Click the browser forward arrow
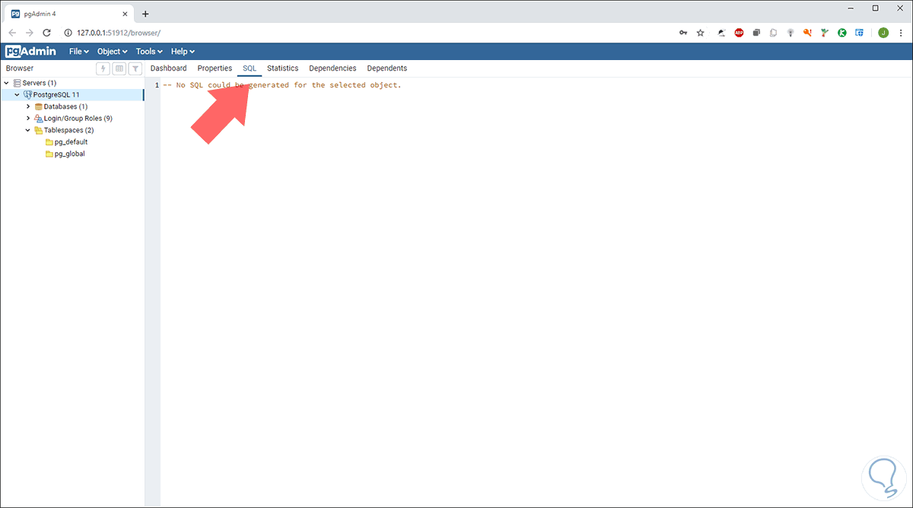The height and width of the screenshot is (508, 913). tap(30, 33)
